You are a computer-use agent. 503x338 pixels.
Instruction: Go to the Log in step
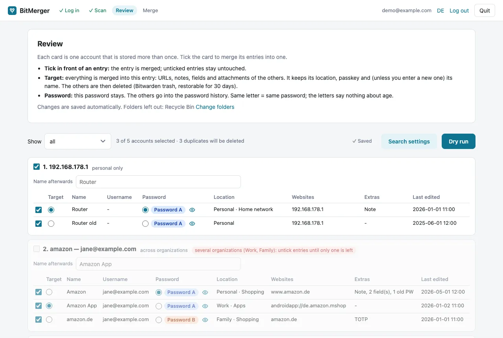pyautogui.click(x=69, y=11)
